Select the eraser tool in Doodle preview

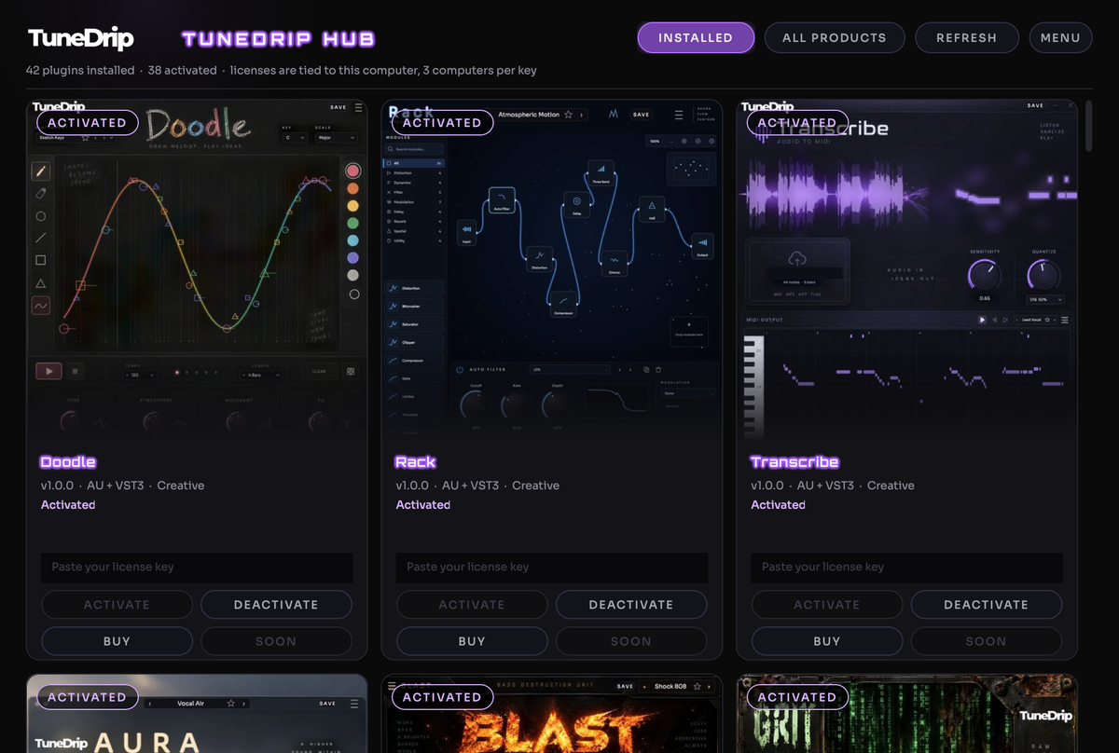[x=40, y=194]
